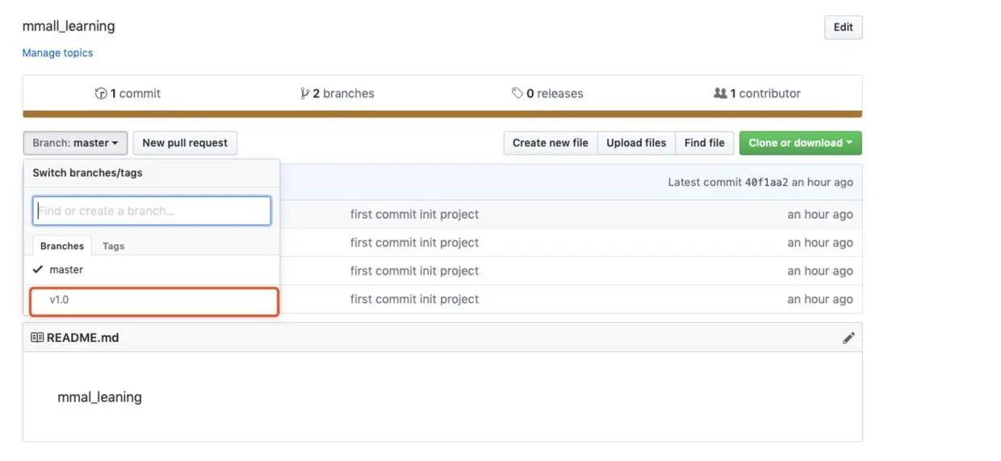Click the commit history clock icon
This screenshot has height=461, width=1001.
[101, 93]
